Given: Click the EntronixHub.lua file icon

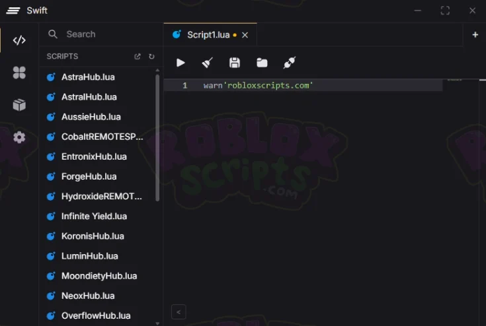Looking at the screenshot, I should [x=51, y=156].
